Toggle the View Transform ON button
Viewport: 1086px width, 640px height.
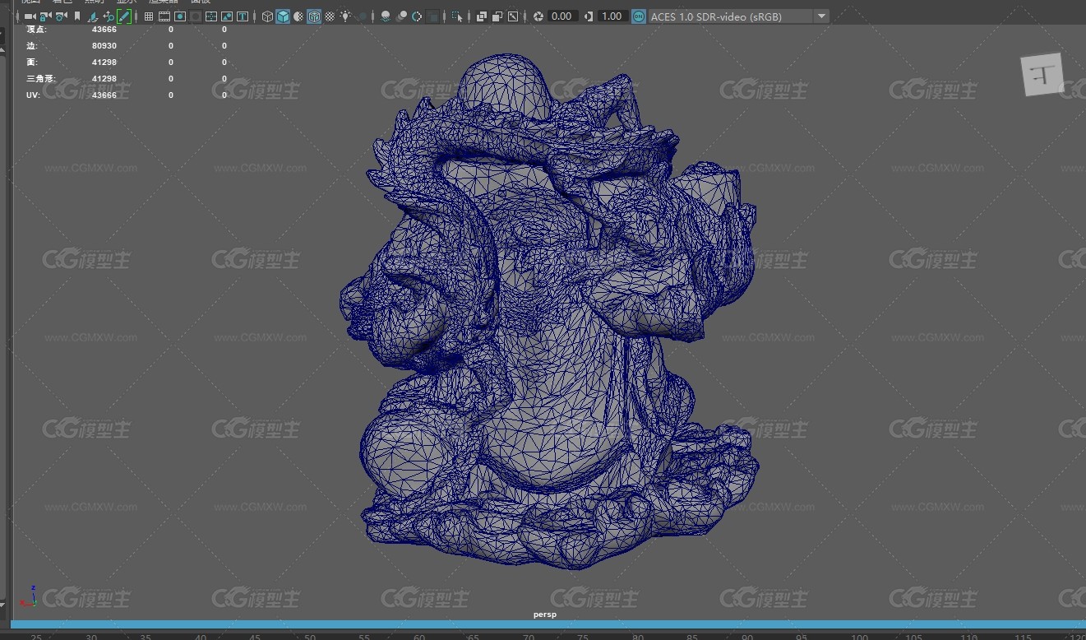[x=639, y=16]
